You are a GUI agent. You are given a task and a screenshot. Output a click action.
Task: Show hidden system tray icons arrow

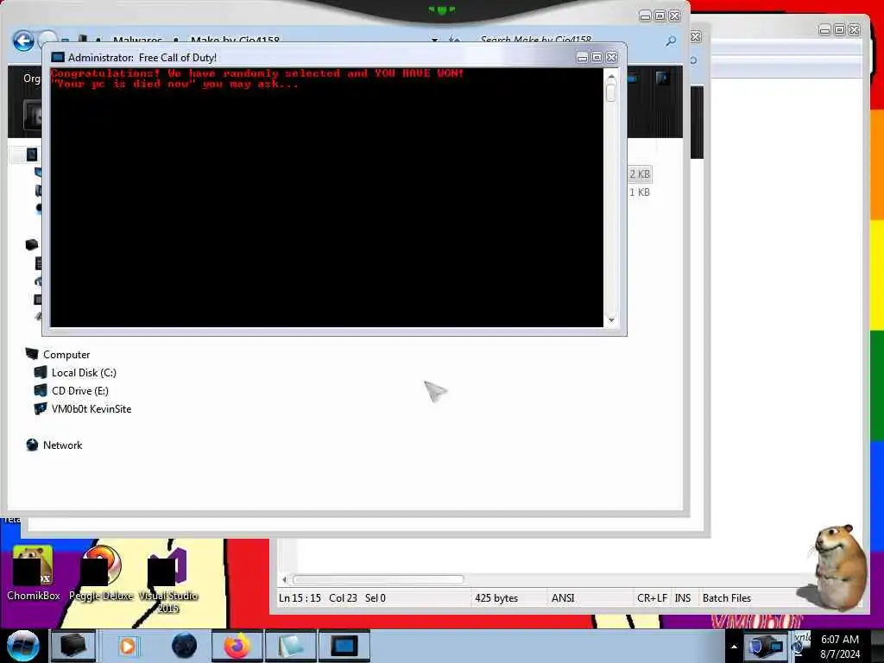[734, 647]
